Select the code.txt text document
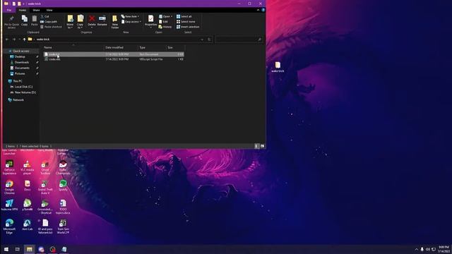Viewport: 452px width, 254px height. pyautogui.click(x=114, y=54)
